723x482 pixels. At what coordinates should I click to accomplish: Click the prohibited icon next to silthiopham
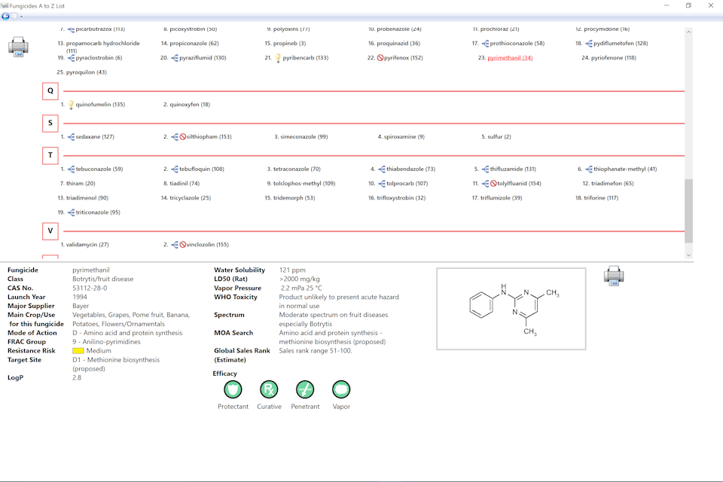(x=183, y=137)
